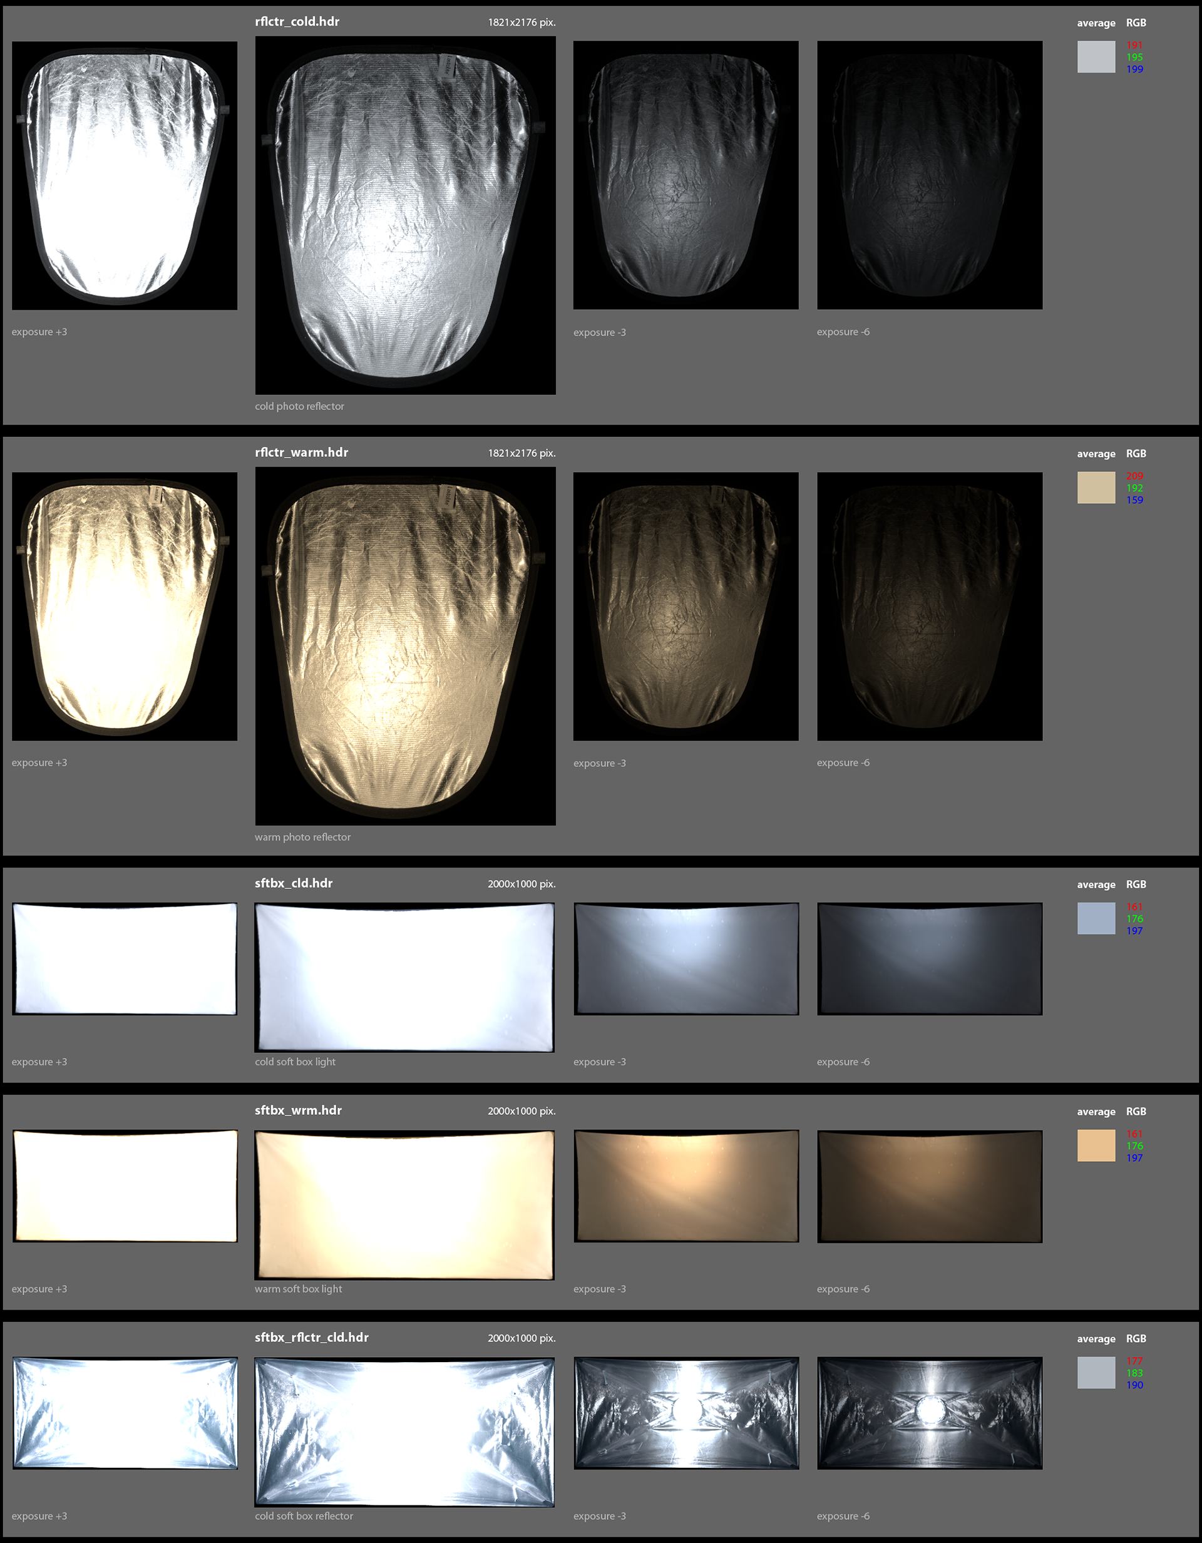Image resolution: width=1202 pixels, height=1543 pixels.
Task: Click the sftbx_rflctr_cld.hdr file name title
Action: [x=311, y=1338]
